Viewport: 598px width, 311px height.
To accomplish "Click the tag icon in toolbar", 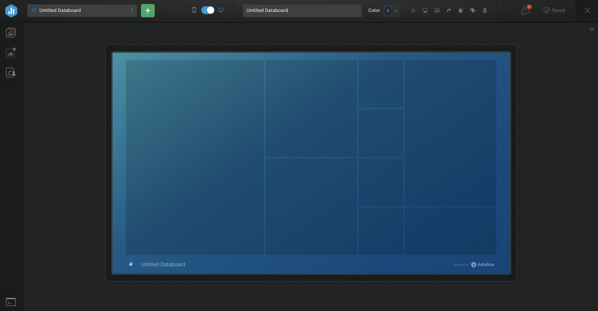I will (473, 11).
